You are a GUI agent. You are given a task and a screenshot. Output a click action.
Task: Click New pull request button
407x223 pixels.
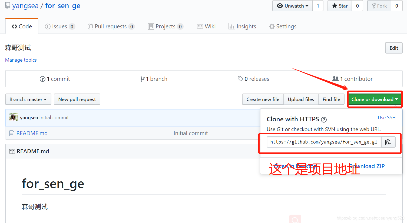(77, 99)
